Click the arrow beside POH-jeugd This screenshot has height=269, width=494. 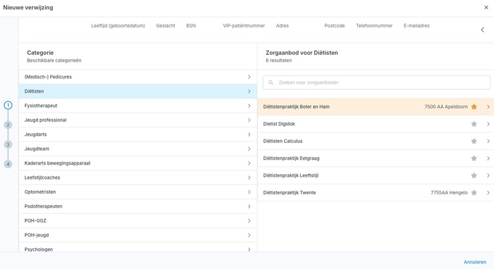(x=249, y=236)
